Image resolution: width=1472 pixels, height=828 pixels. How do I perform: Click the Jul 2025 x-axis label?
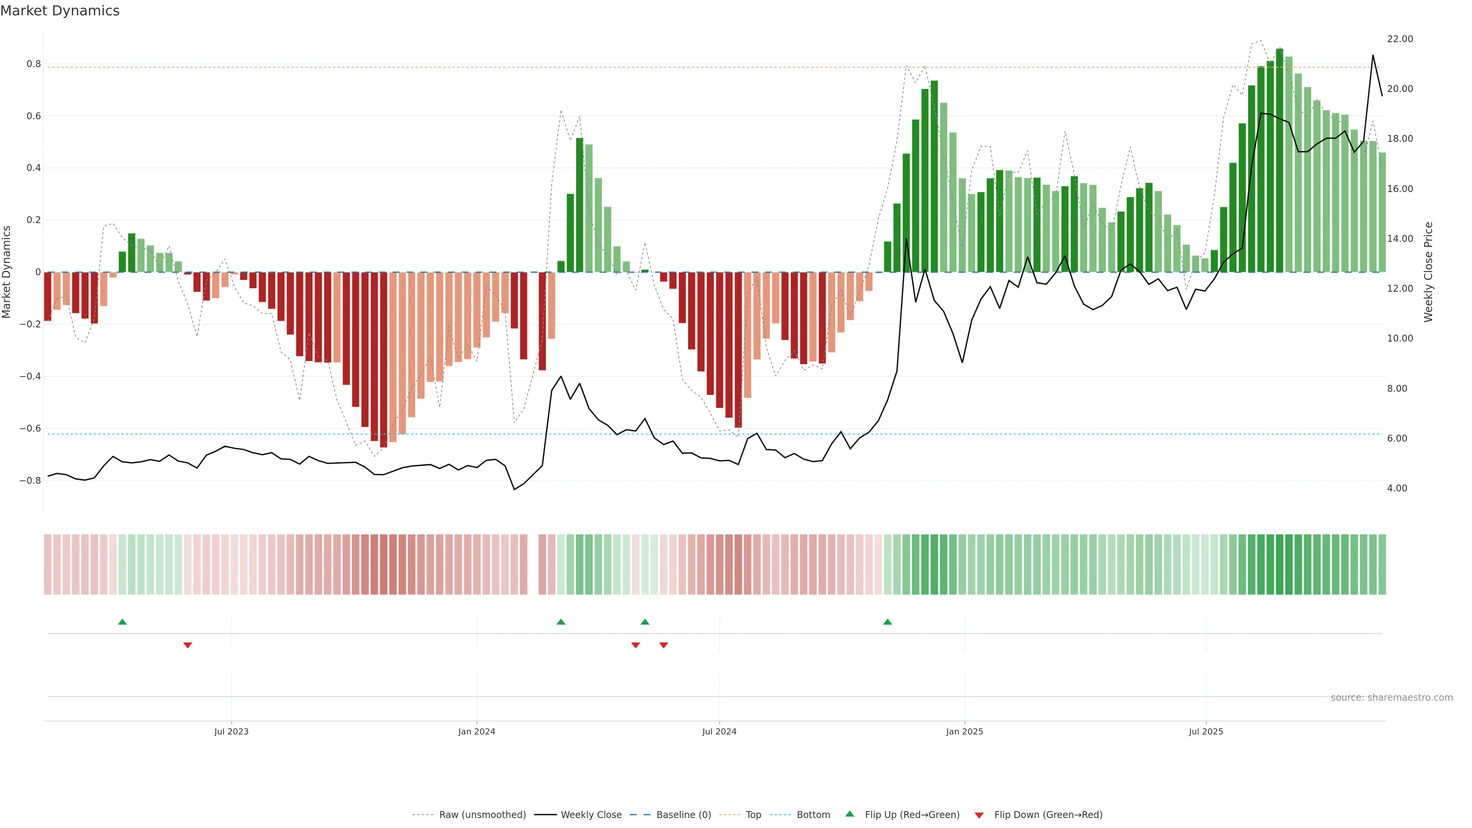tap(1206, 731)
